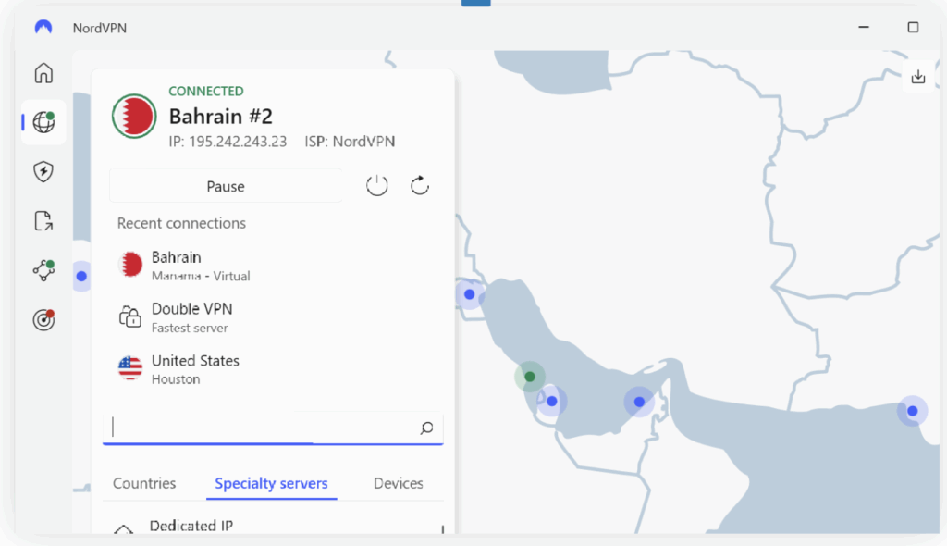Image resolution: width=947 pixels, height=546 pixels.
Task: Select the server dot at the strait peninsula
Action: 639,402
